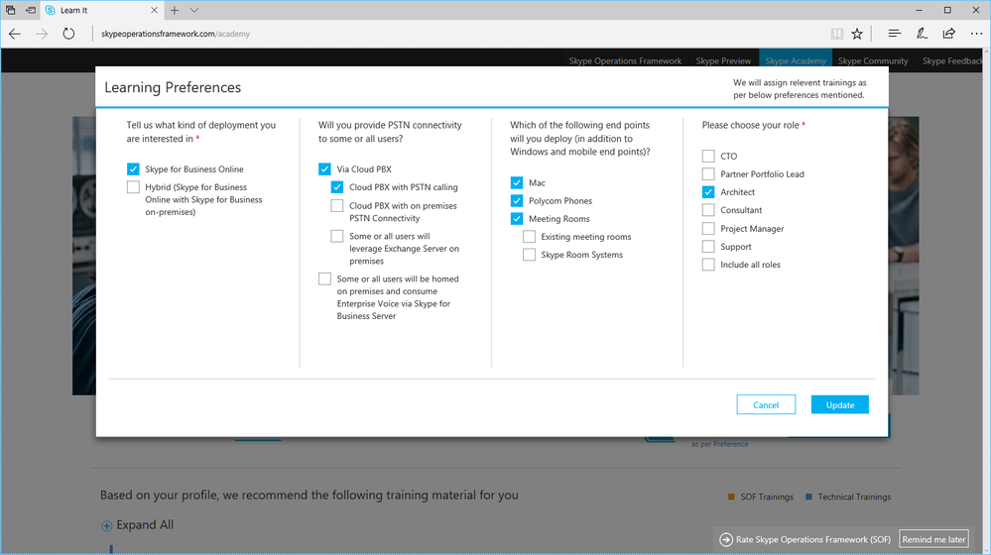Image resolution: width=991 pixels, height=555 pixels.
Task: Select the Support role
Action: (x=708, y=246)
